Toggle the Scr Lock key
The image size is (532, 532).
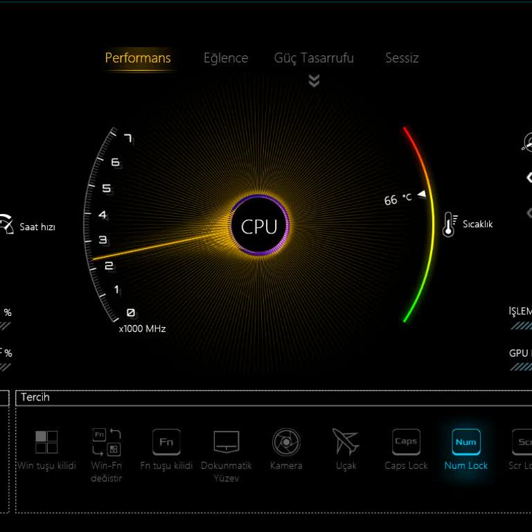click(x=523, y=441)
